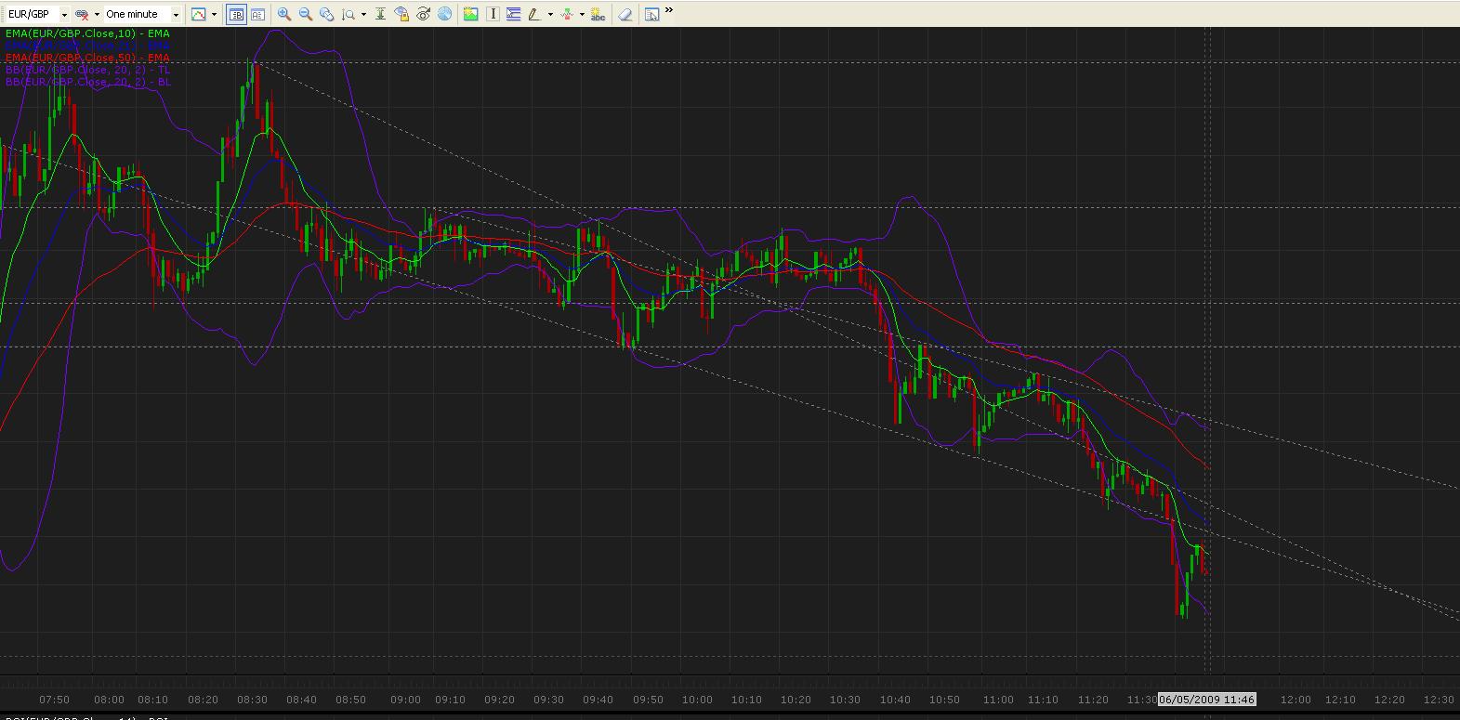The height and width of the screenshot is (720, 1460).
Task: Click the vertical fit-to-scale icon
Action: tap(380, 14)
